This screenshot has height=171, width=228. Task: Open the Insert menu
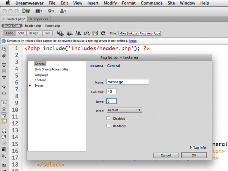(93, 3)
